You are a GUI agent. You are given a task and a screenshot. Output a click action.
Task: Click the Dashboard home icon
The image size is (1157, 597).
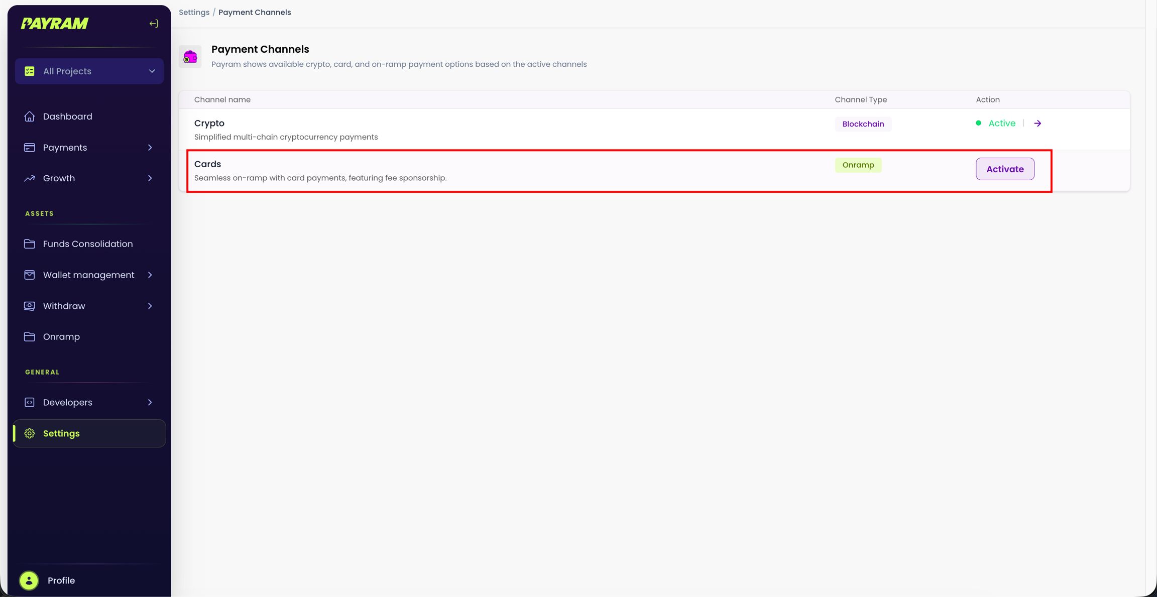tap(30, 116)
